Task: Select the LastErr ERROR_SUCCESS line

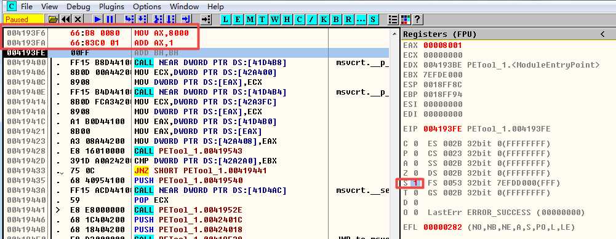Action: [x=506, y=213]
